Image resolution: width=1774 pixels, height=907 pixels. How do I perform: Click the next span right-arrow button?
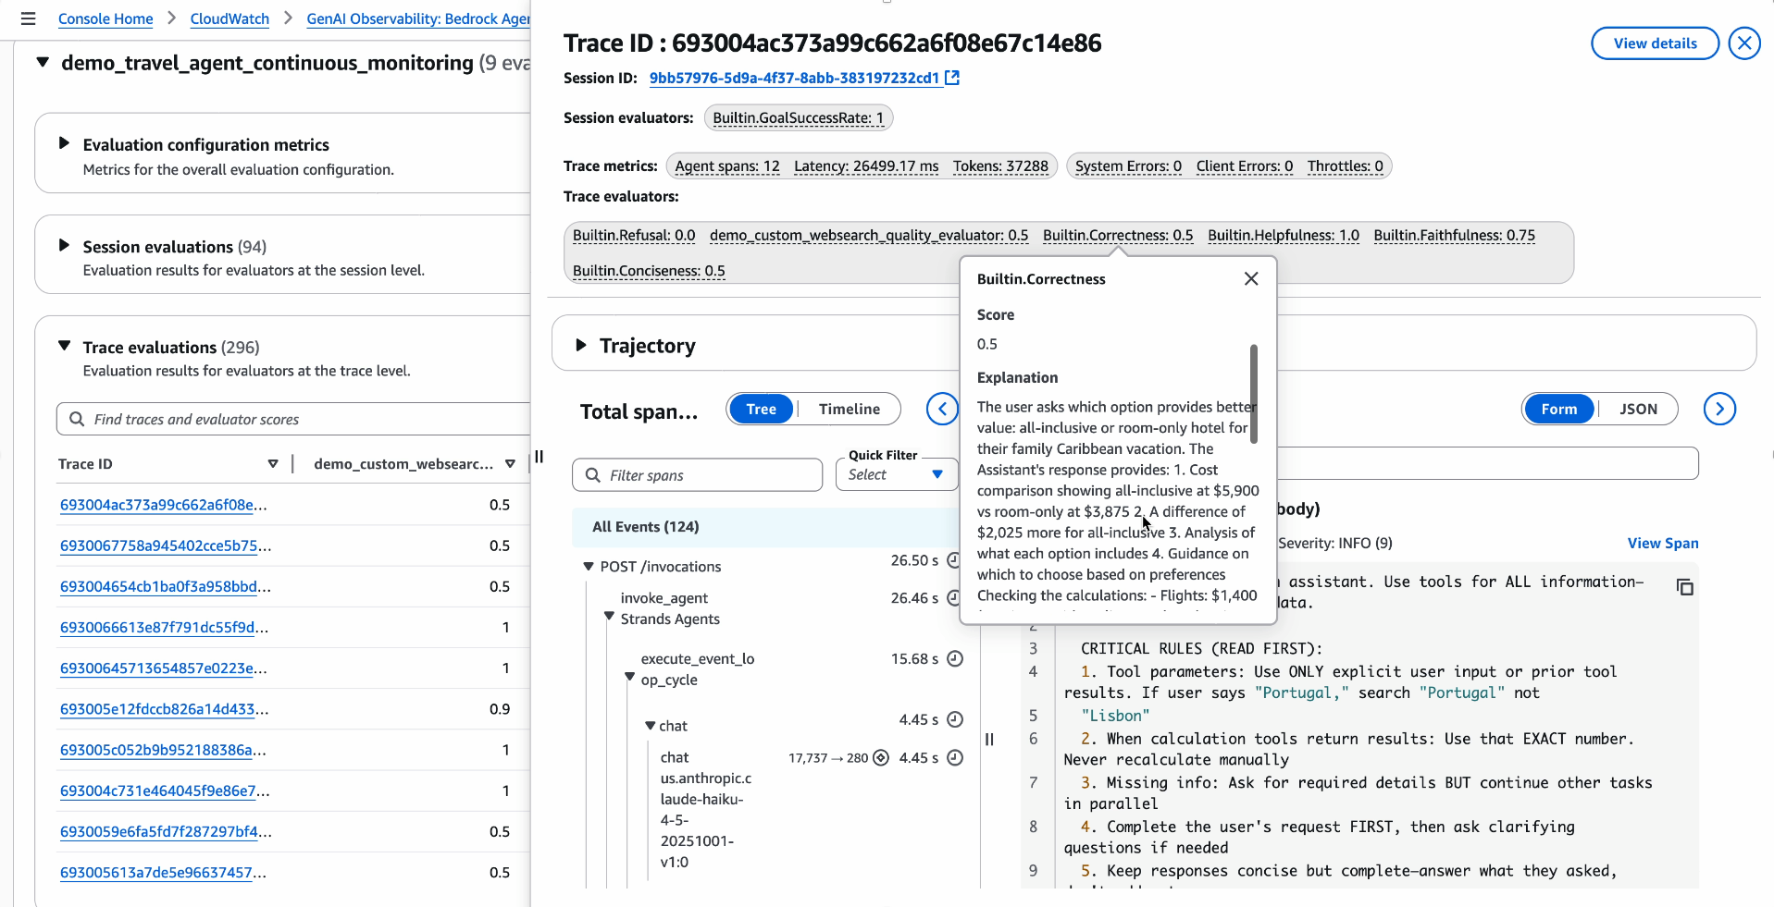pos(1718,409)
